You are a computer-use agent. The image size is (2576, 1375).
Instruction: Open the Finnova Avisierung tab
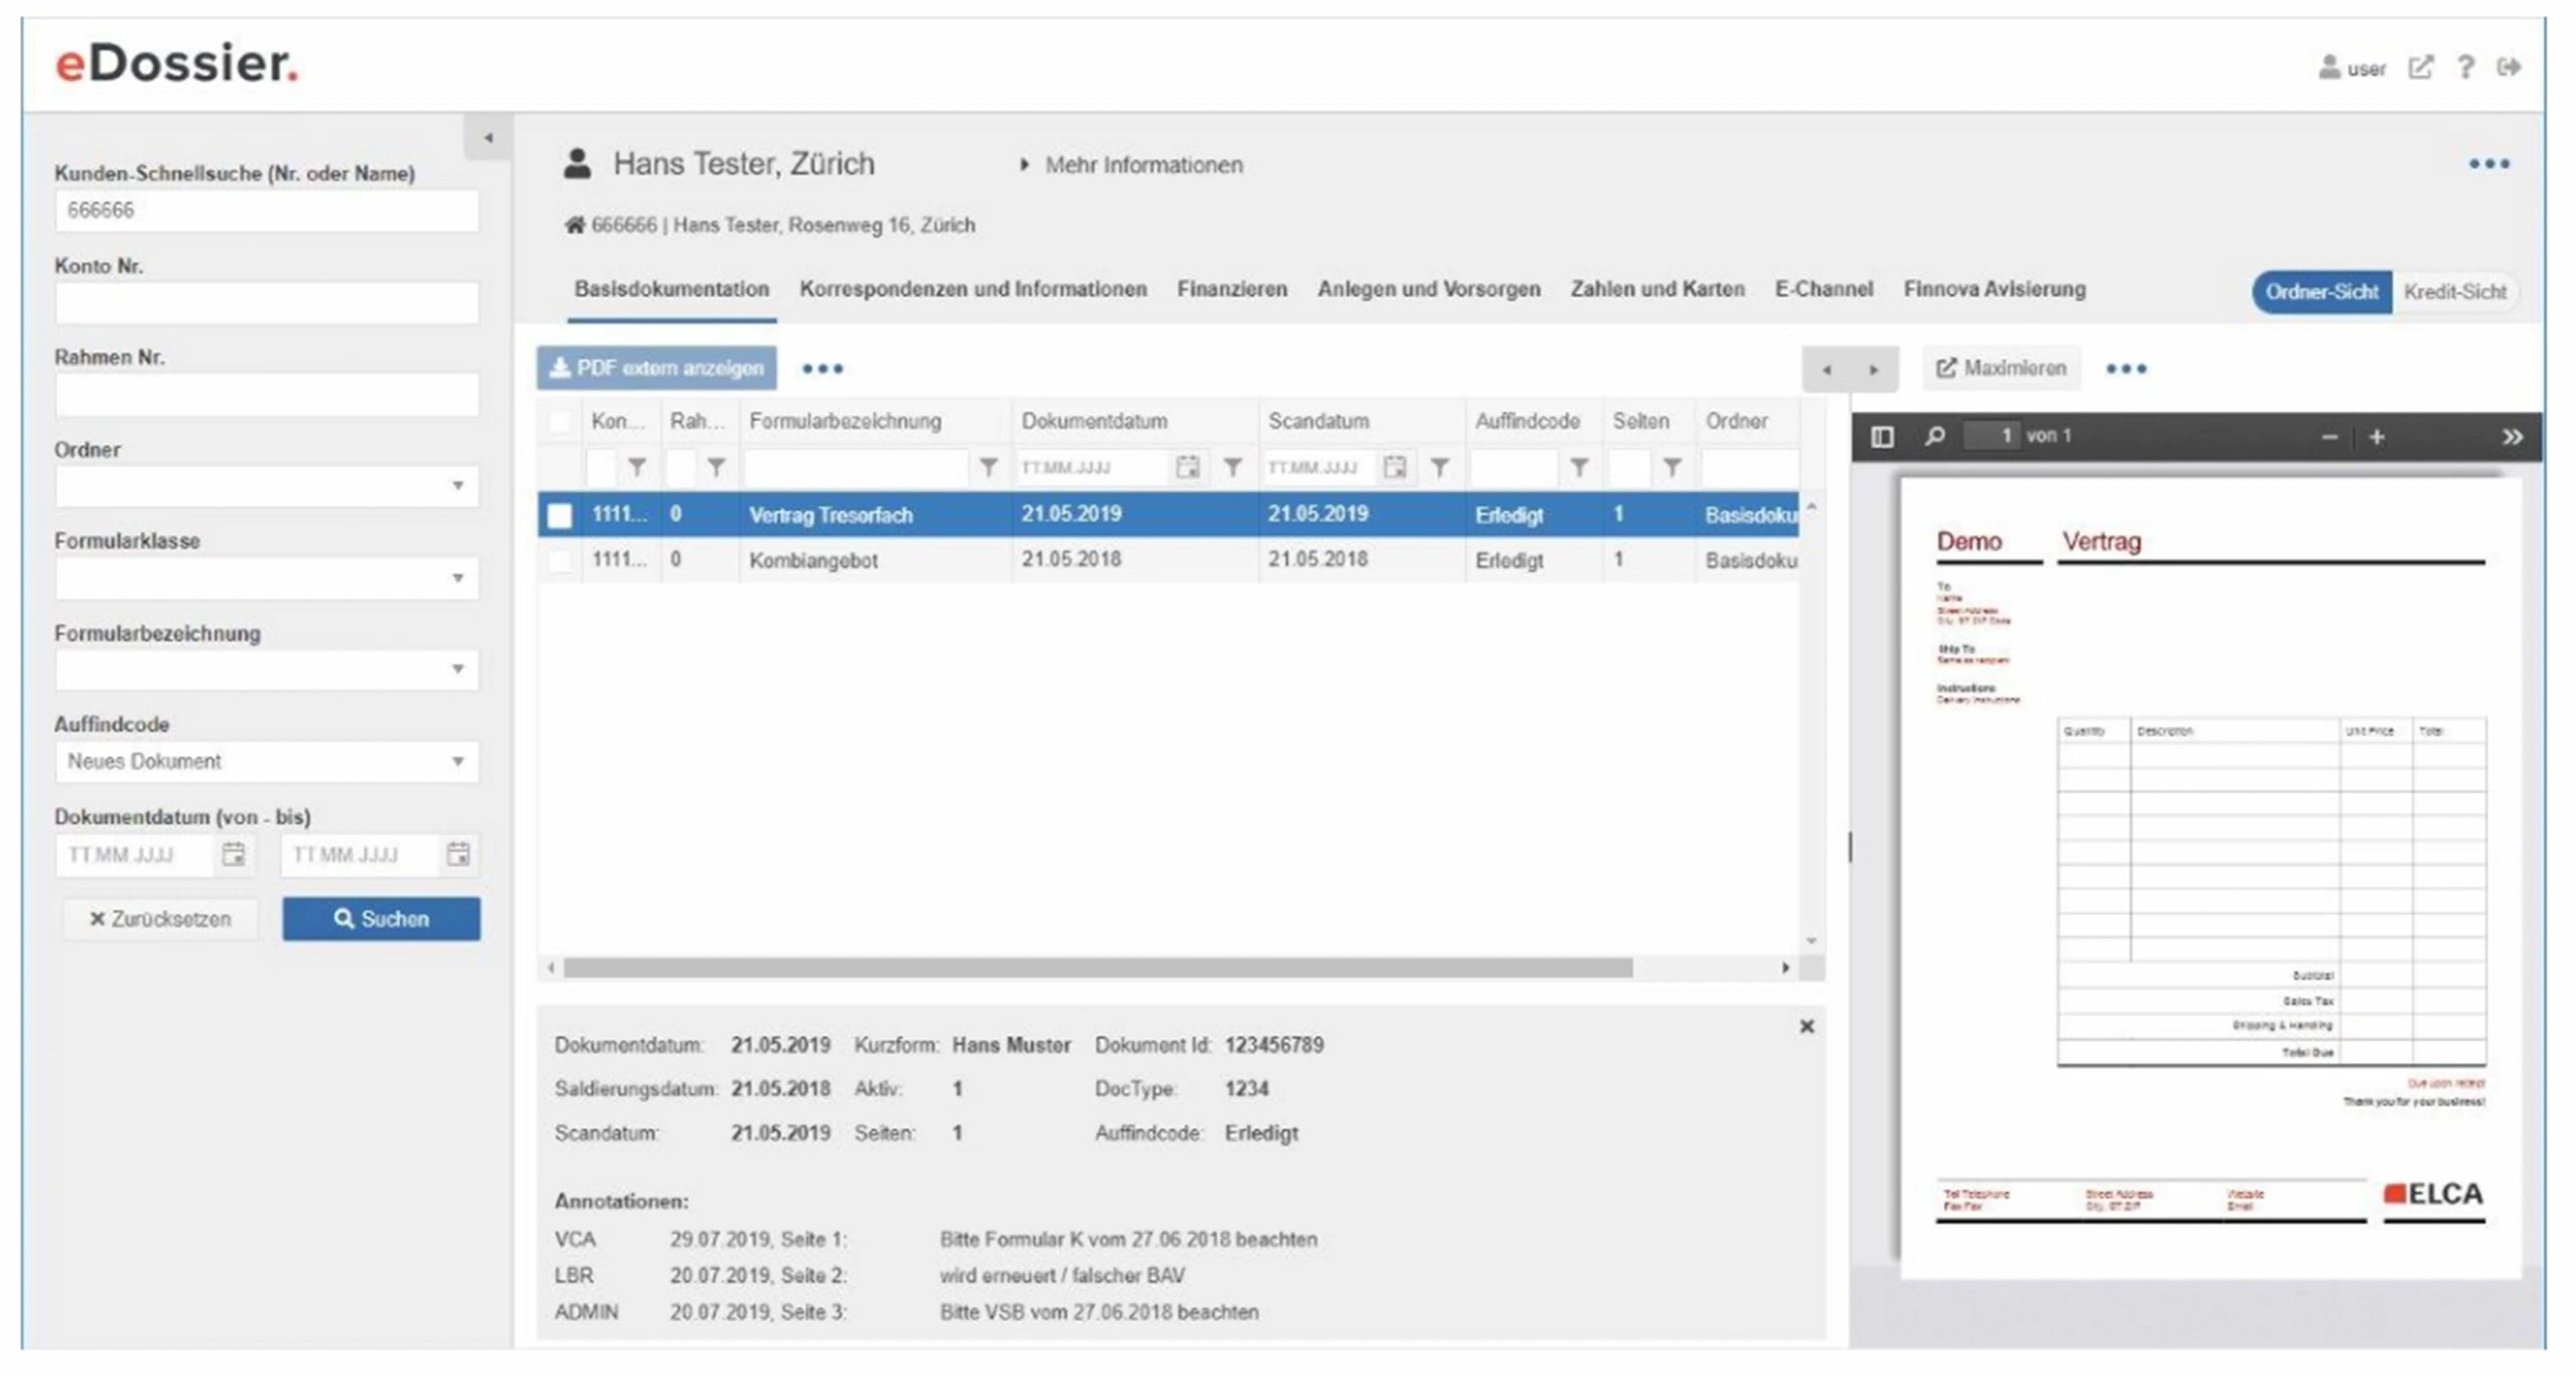pos(1994,290)
